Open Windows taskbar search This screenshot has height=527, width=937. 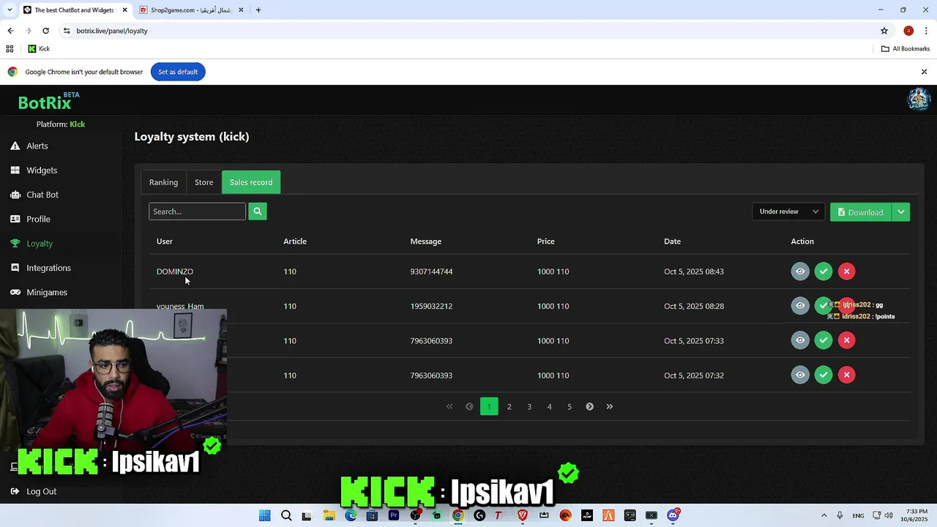(x=286, y=515)
